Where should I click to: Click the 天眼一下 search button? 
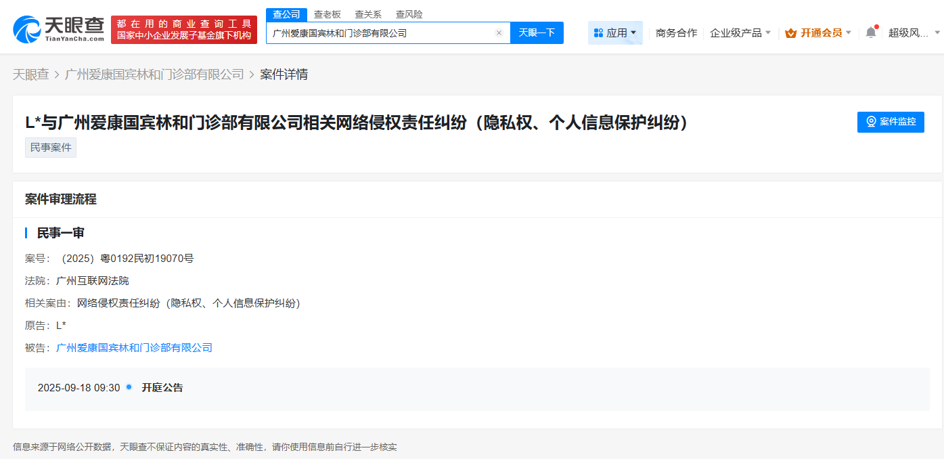click(x=537, y=32)
